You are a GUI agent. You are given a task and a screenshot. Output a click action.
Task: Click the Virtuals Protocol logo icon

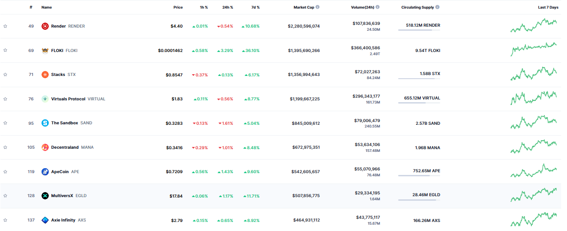coord(45,99)
